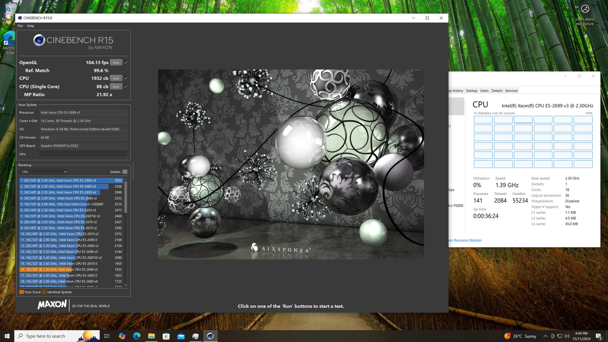
Task: Open Resource Monitor link in Task Manager
Action: pos(465,240)
